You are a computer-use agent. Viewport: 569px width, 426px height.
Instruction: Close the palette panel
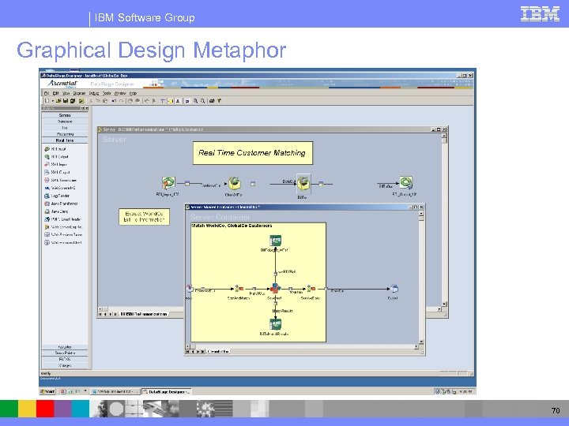click(86, 108)
